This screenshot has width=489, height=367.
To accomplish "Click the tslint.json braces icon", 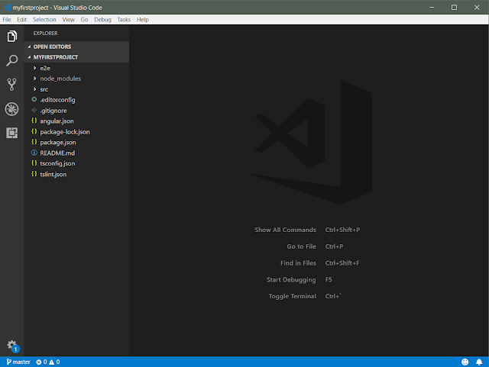I will [x=34, y=174].
